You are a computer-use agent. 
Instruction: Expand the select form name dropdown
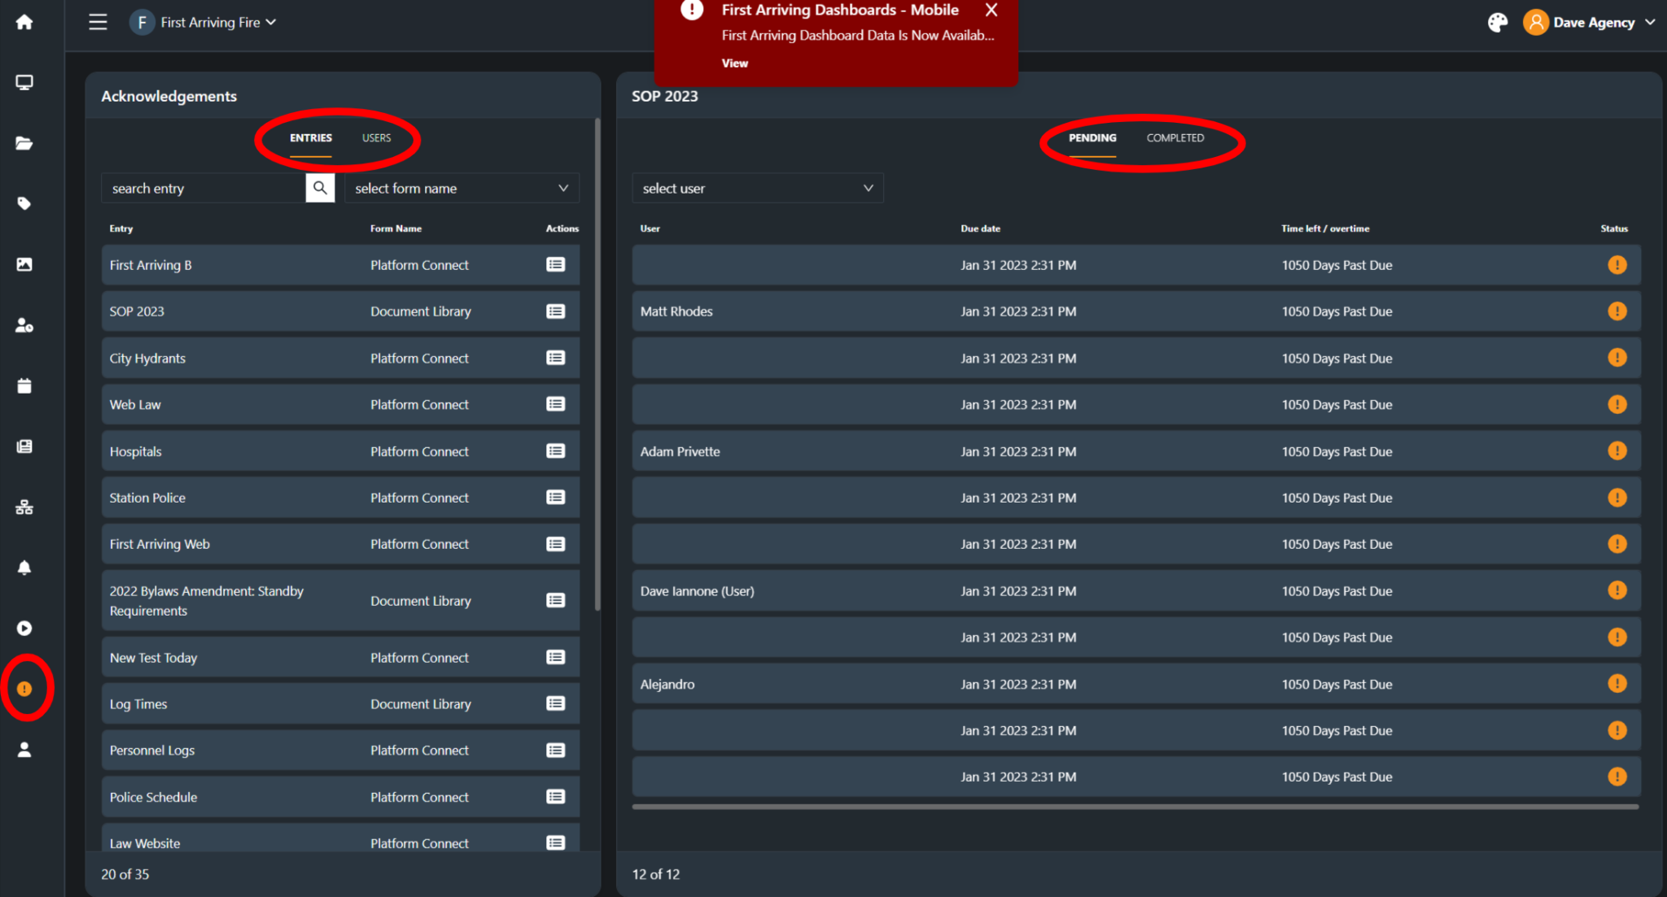coord(462,188)
